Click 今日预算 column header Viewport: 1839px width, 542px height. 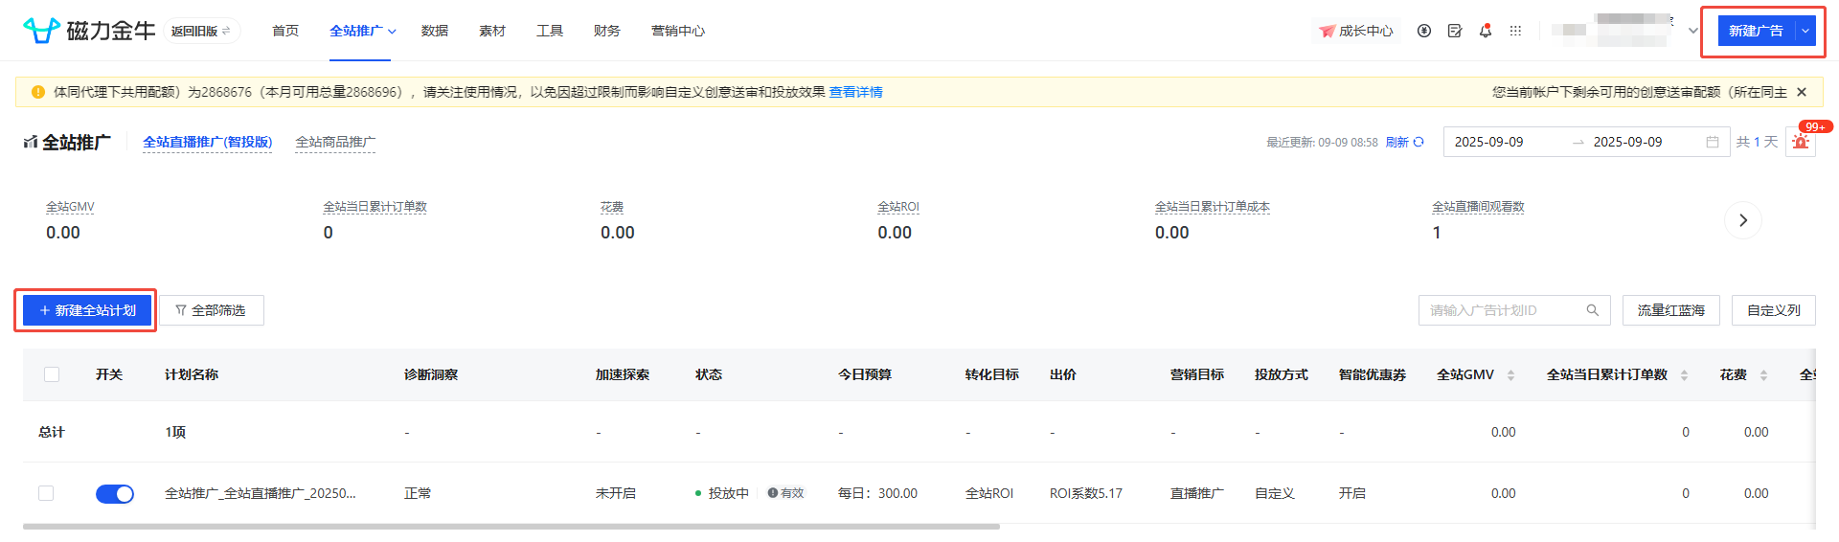[865, 374]
